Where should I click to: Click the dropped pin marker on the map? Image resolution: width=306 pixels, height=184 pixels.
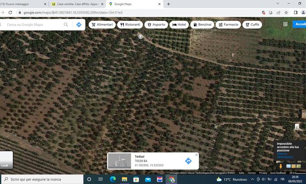(x=141, y=37)
